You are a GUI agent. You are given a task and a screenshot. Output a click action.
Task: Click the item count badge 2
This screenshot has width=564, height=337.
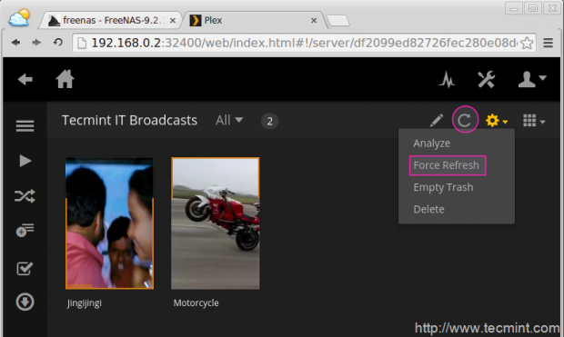[270, 122]
